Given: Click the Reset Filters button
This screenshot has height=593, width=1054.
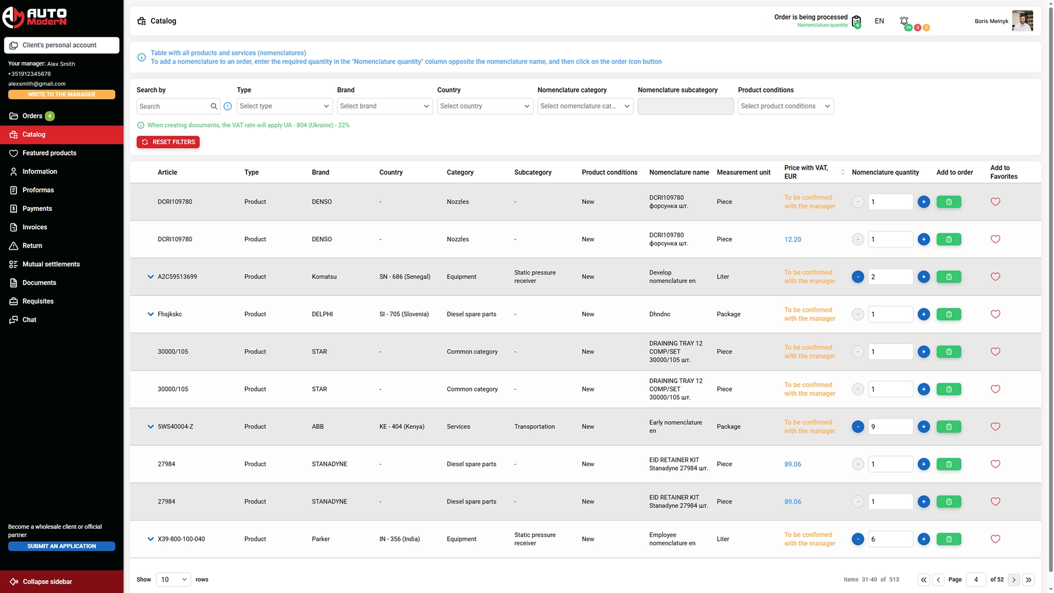Looking at the screenshot, I should (168, 142).
